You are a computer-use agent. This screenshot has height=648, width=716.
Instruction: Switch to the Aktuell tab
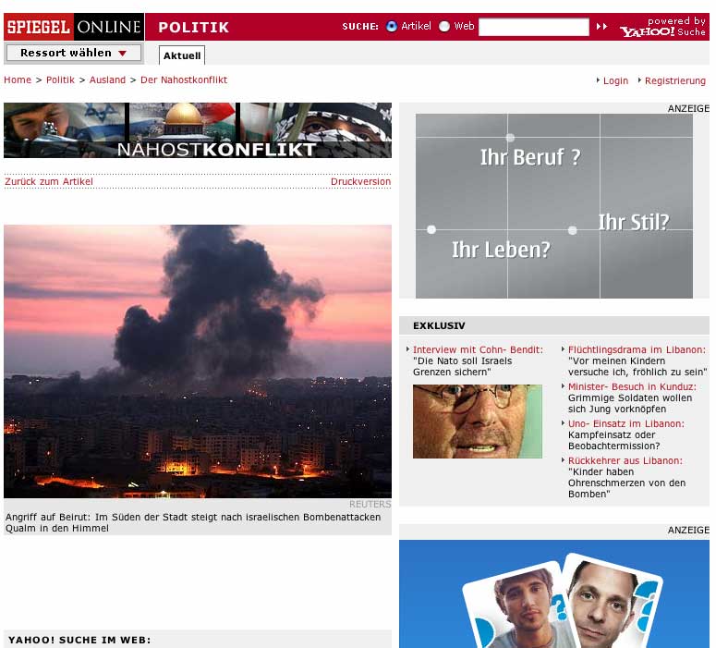click(x=182, y=55)
